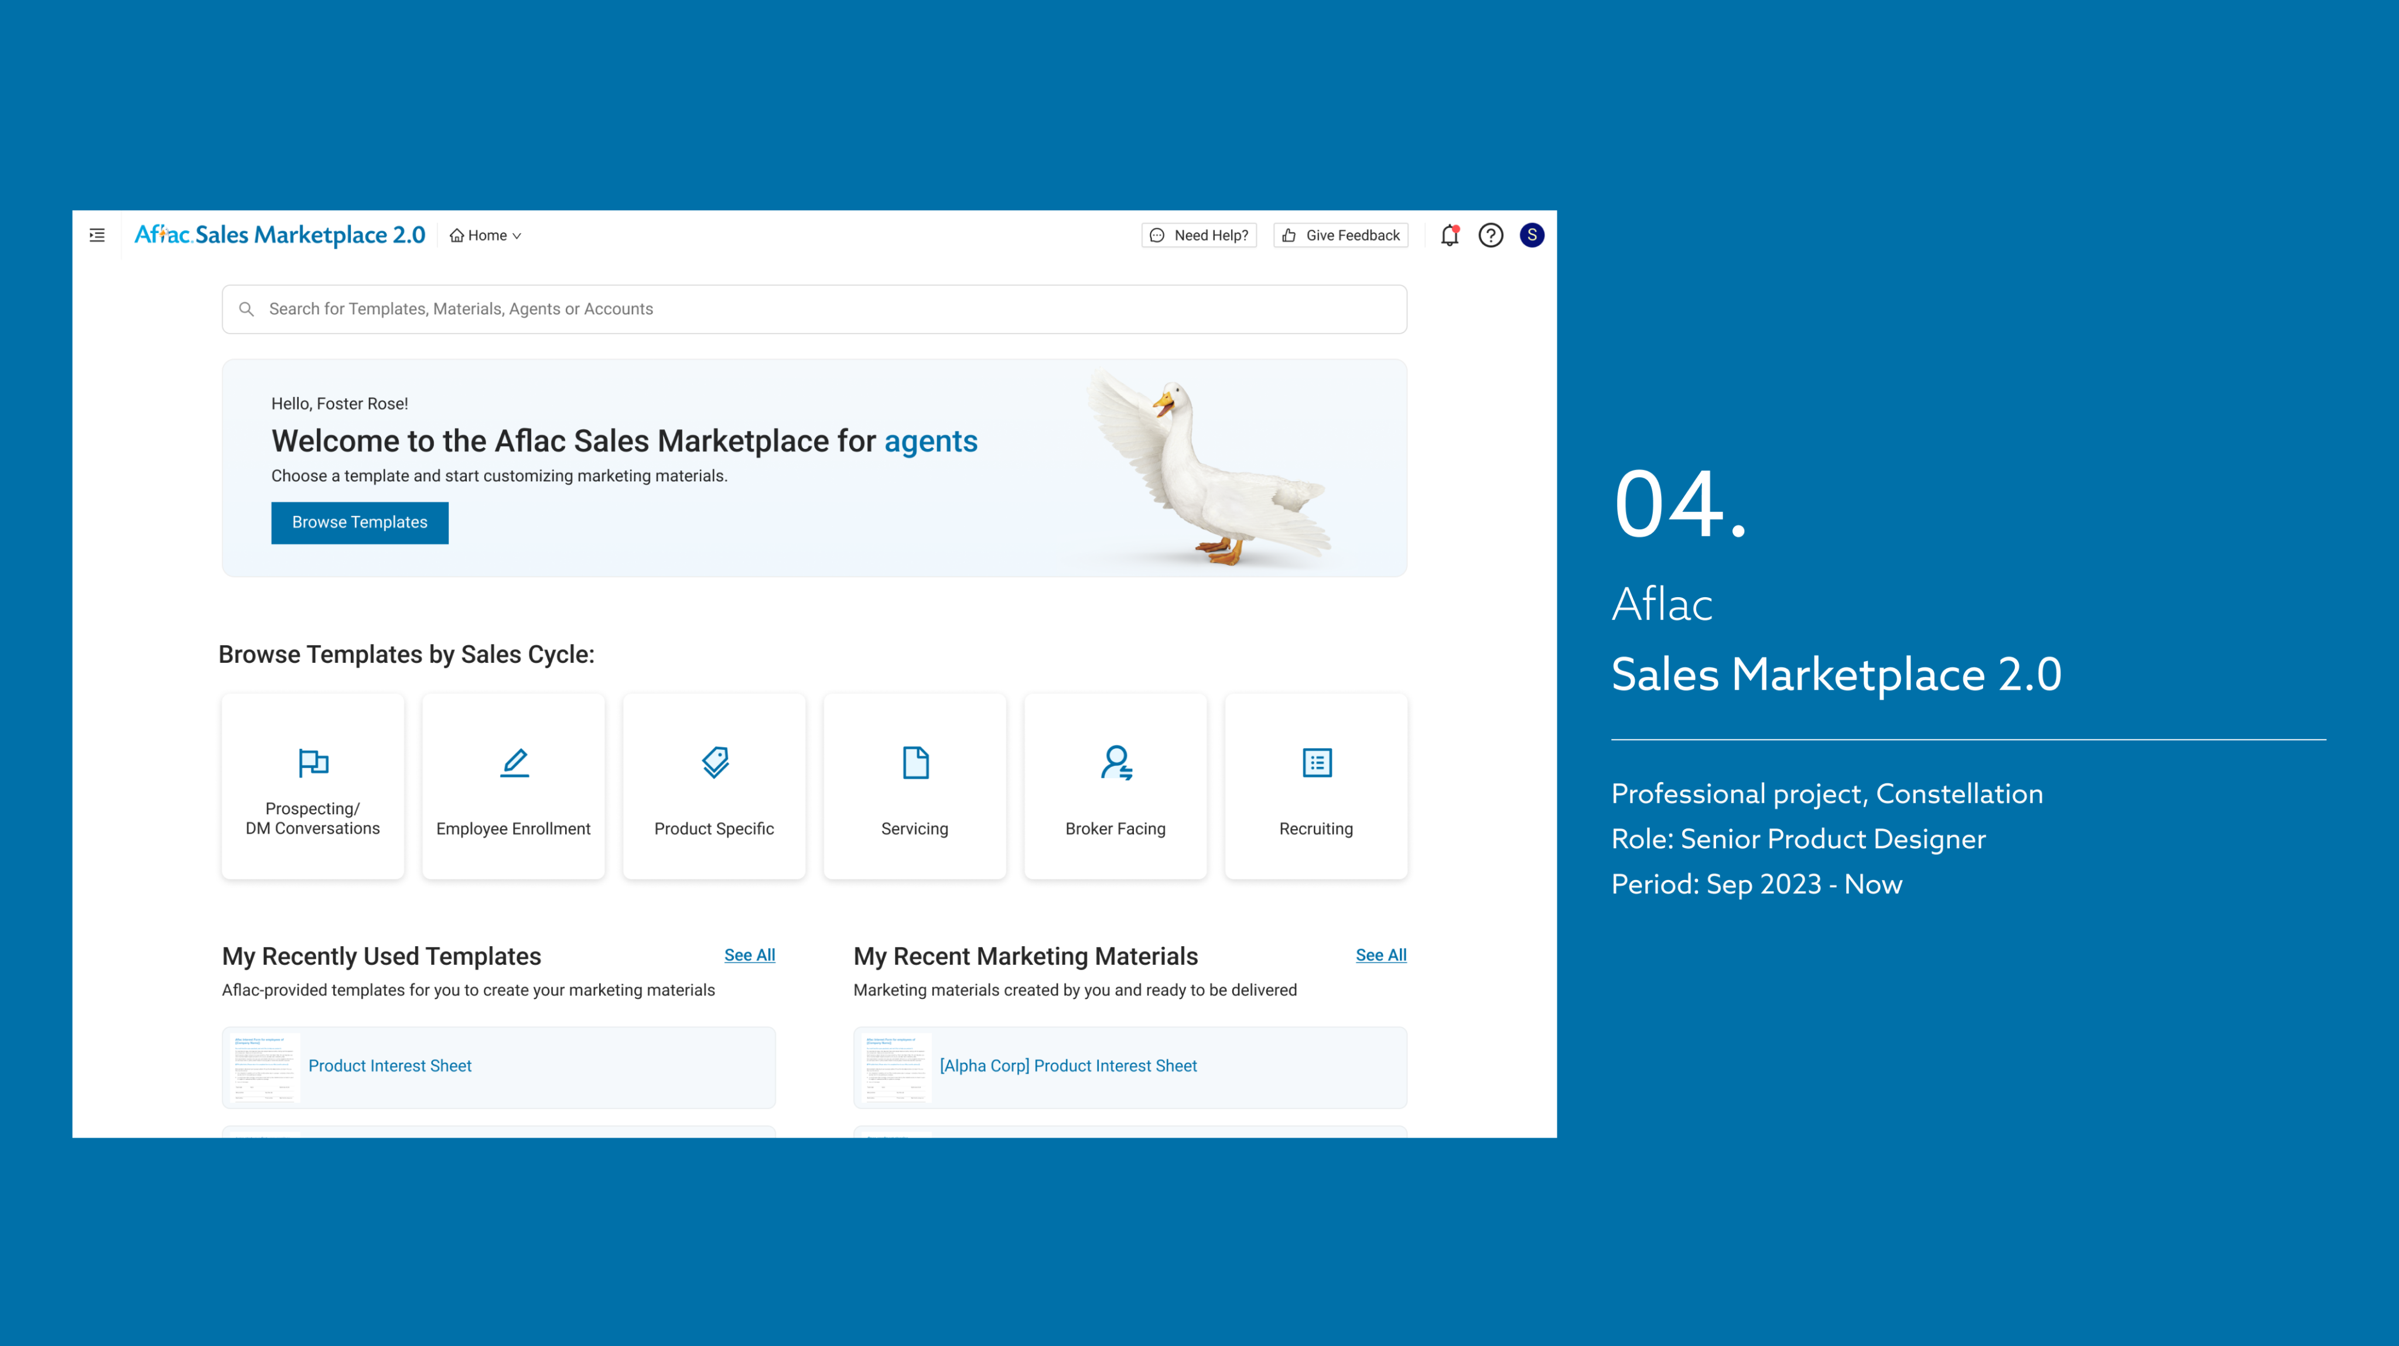See All recently used templates

tap(750, 955)
